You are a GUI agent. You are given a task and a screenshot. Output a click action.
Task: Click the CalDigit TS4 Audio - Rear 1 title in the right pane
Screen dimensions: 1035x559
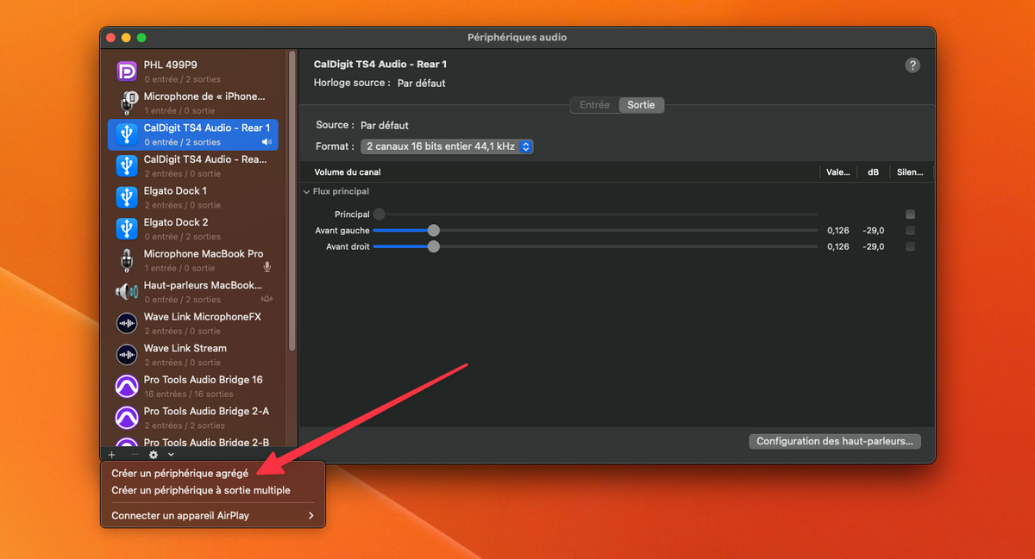coord(380,65)
